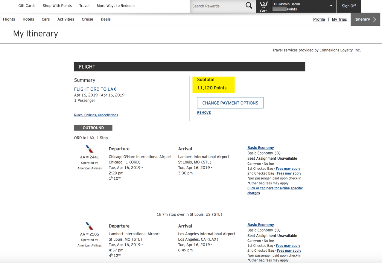The image size is (382, 263).
Task: Click 1st Checked Bag fees link, AA 2505
Action: tap(288, 246)
